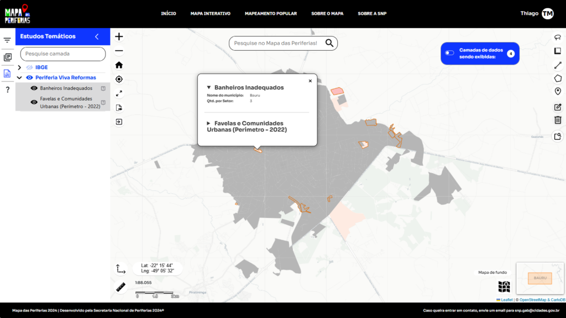The image size is (566, 318).
Task: Select the polygon drawing tool
Action: pos(558,78)
